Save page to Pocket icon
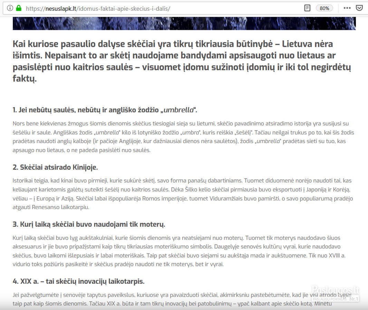This screenshot has height=310, width=368. [x=359, y=8]
